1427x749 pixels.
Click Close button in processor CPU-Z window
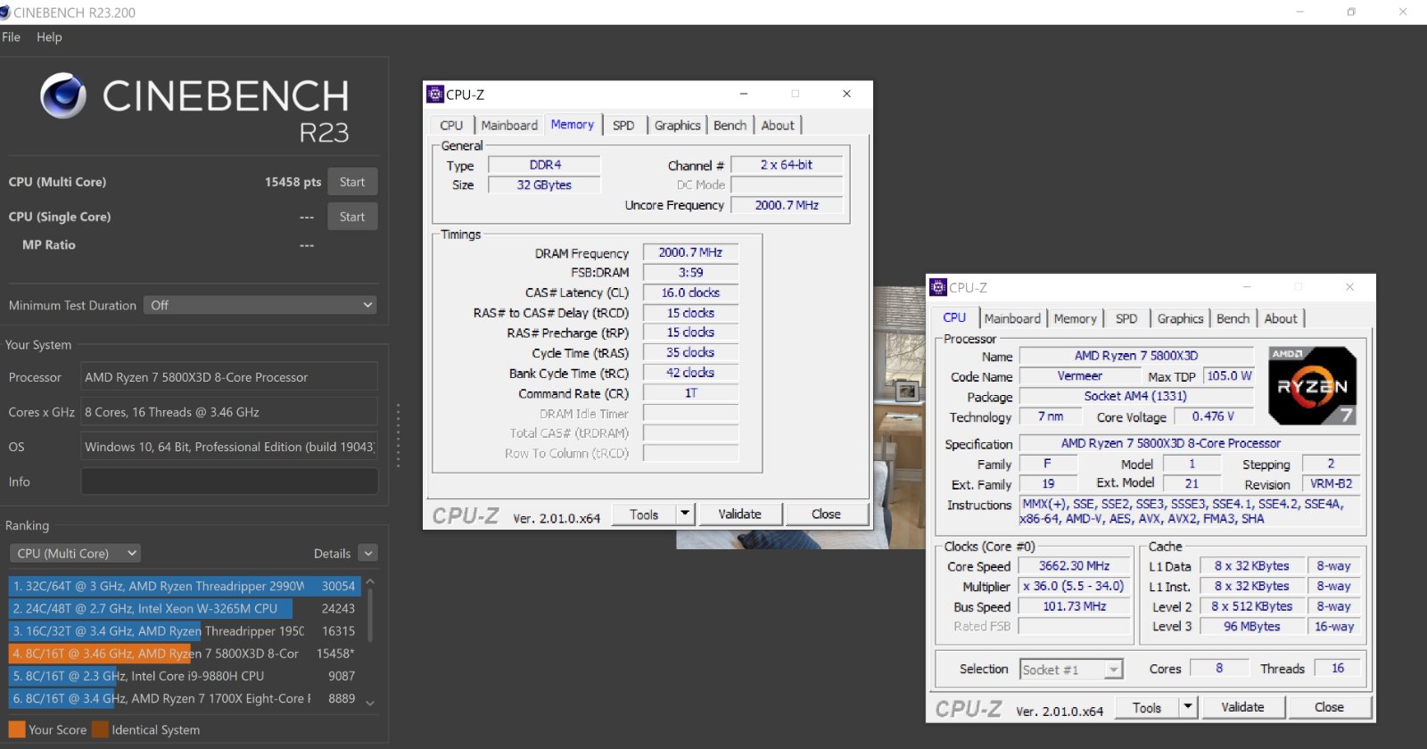1329,708
